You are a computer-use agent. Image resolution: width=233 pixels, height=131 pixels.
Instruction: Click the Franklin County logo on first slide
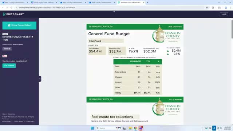[166, 34]
